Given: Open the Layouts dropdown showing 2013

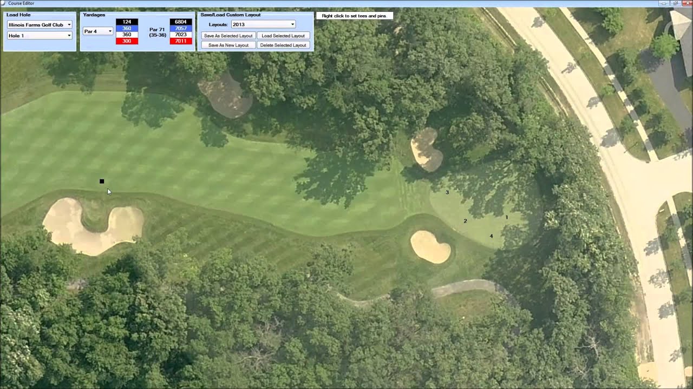Looking at the screenshot, I should tap(263, 24).
